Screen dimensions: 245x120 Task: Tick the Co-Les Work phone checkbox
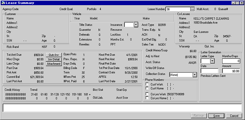pyautogui.click(x=147, y=94)
